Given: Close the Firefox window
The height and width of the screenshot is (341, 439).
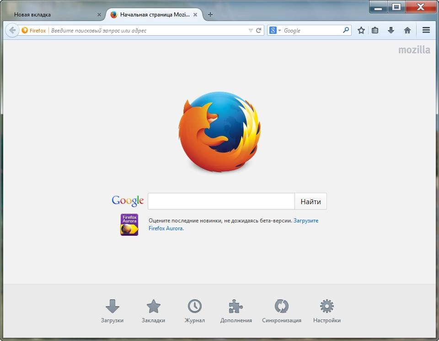Looking at the screenshot, I should tap(421, 7).
